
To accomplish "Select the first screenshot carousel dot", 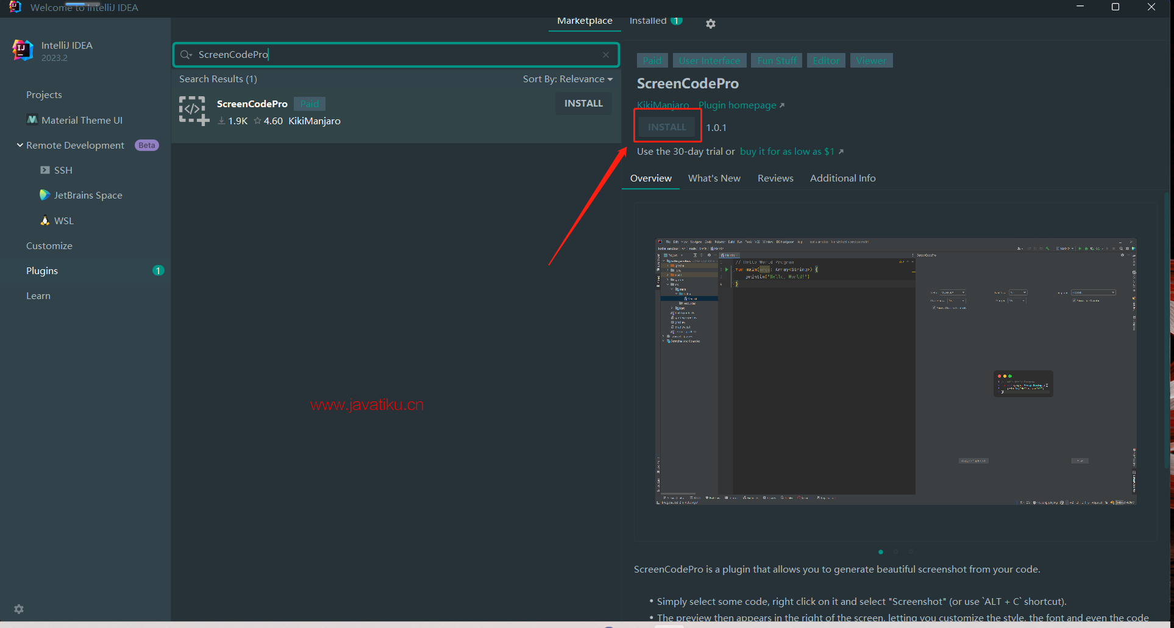I will click(881, 552).
